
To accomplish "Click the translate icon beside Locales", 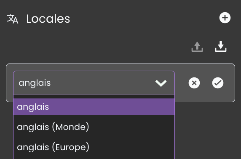I will (x=13, y=19).
